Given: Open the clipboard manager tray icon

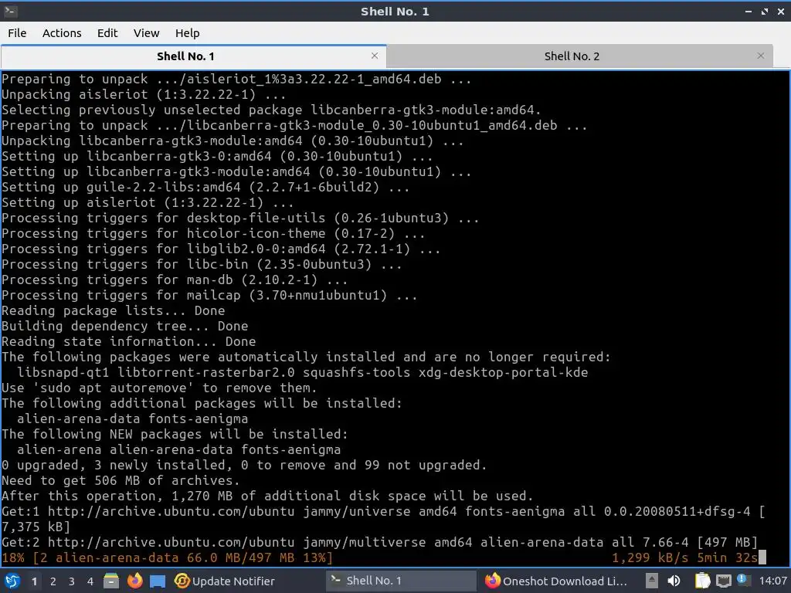Looking at the screenshot, I should click(702, 581).
